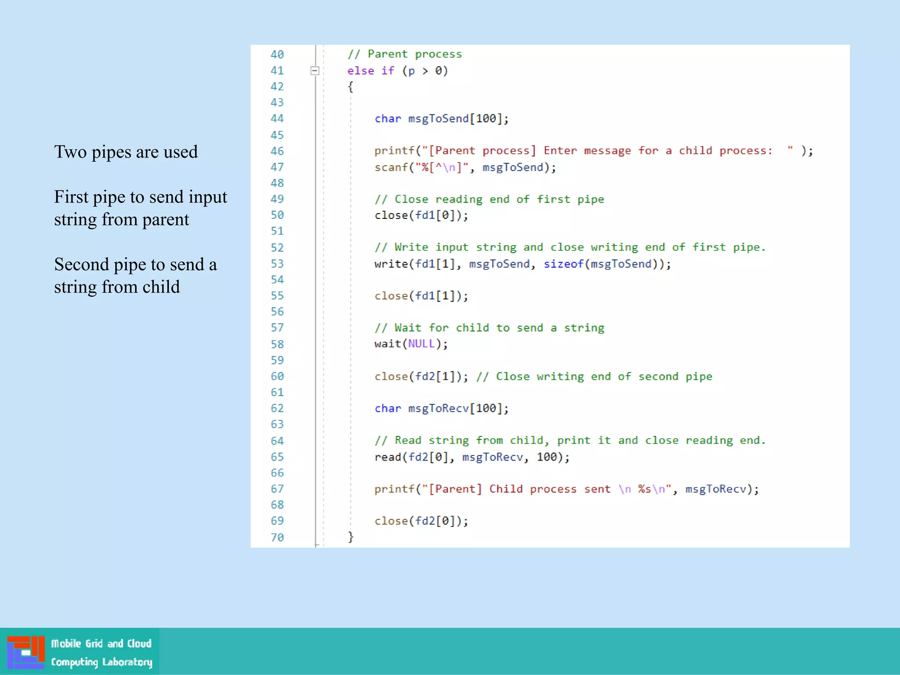Click the 'Mobile Grid and Cloud Computing Laboratory' text
900x675 pixels.
coord(101,653)
